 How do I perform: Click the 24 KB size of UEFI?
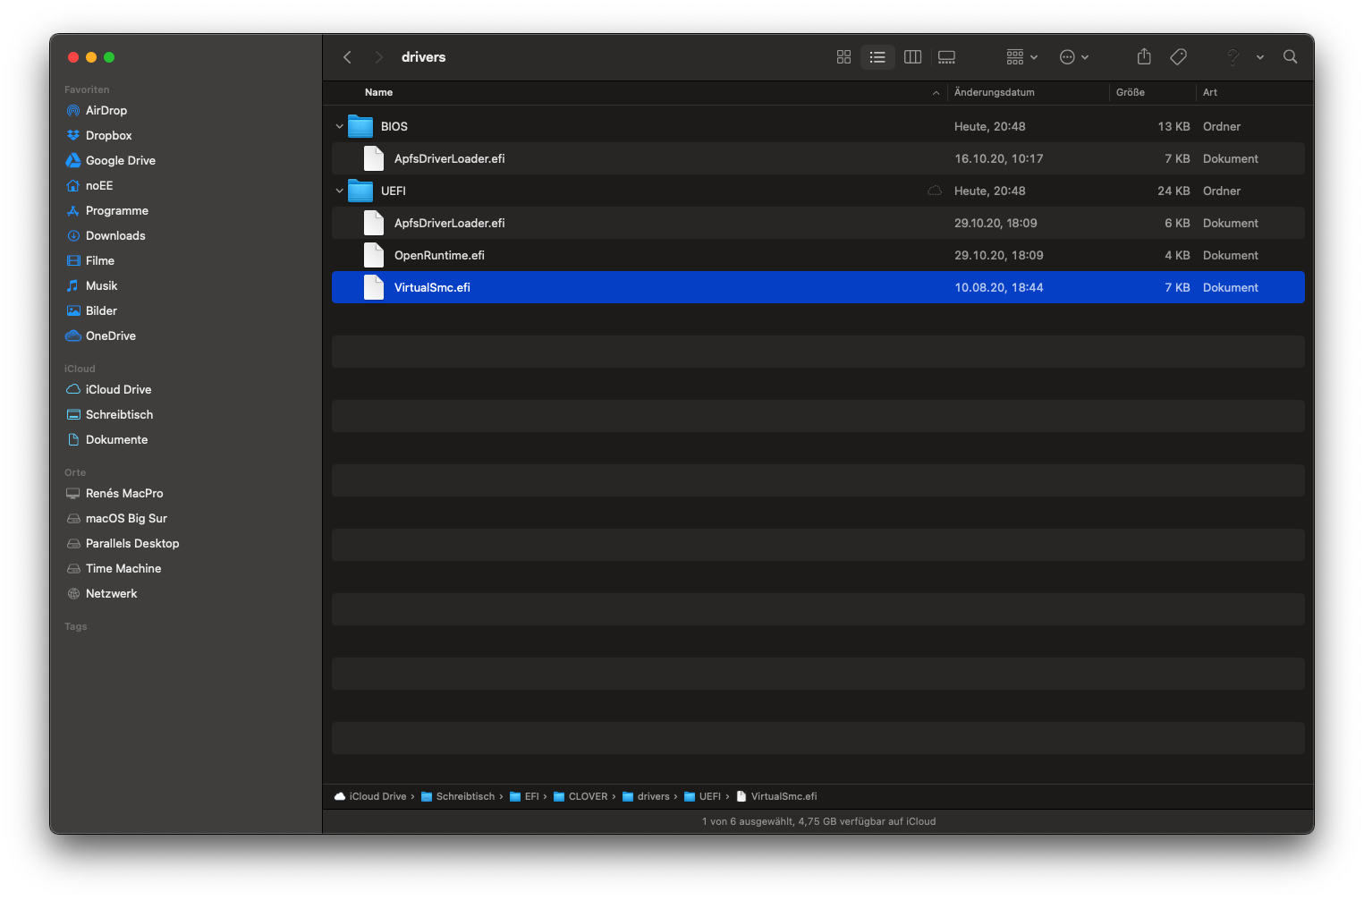(x=1173, y=191)
